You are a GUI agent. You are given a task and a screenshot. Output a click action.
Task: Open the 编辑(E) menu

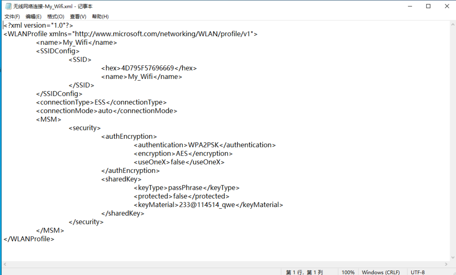[x=33, y=16]
